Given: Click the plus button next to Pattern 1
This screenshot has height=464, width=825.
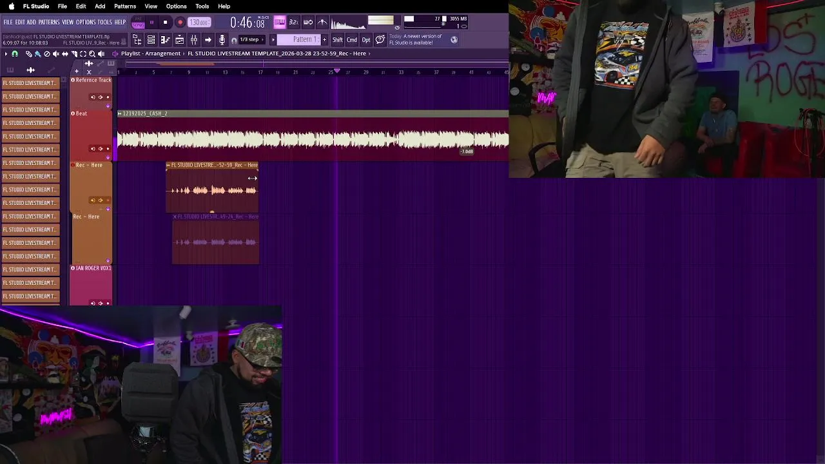Looking at the screenshot, I should 324,40.
